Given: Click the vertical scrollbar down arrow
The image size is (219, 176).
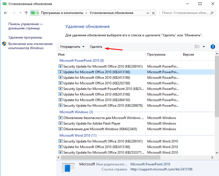Looking at the screenshot, I should coord(217,153).
